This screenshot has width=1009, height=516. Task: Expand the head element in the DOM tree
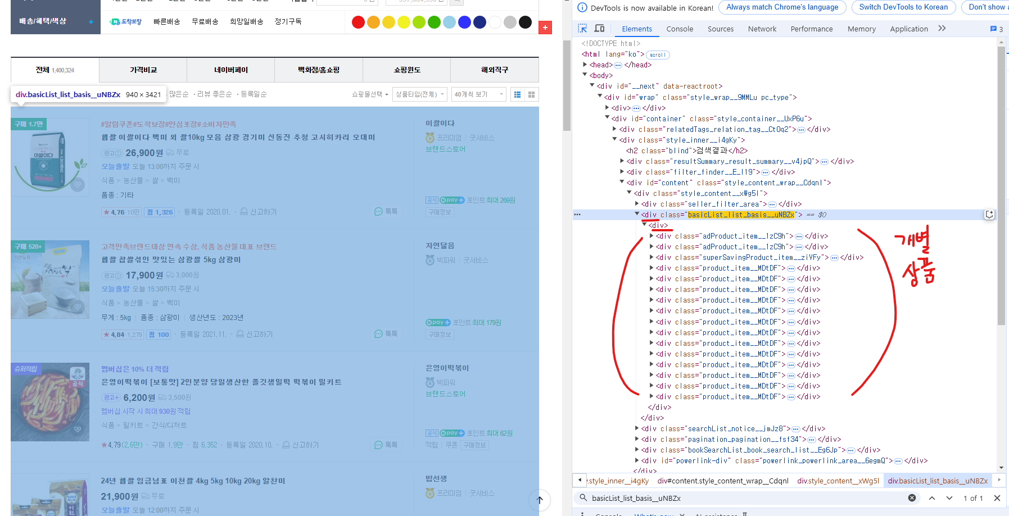(x=585, y=65)
